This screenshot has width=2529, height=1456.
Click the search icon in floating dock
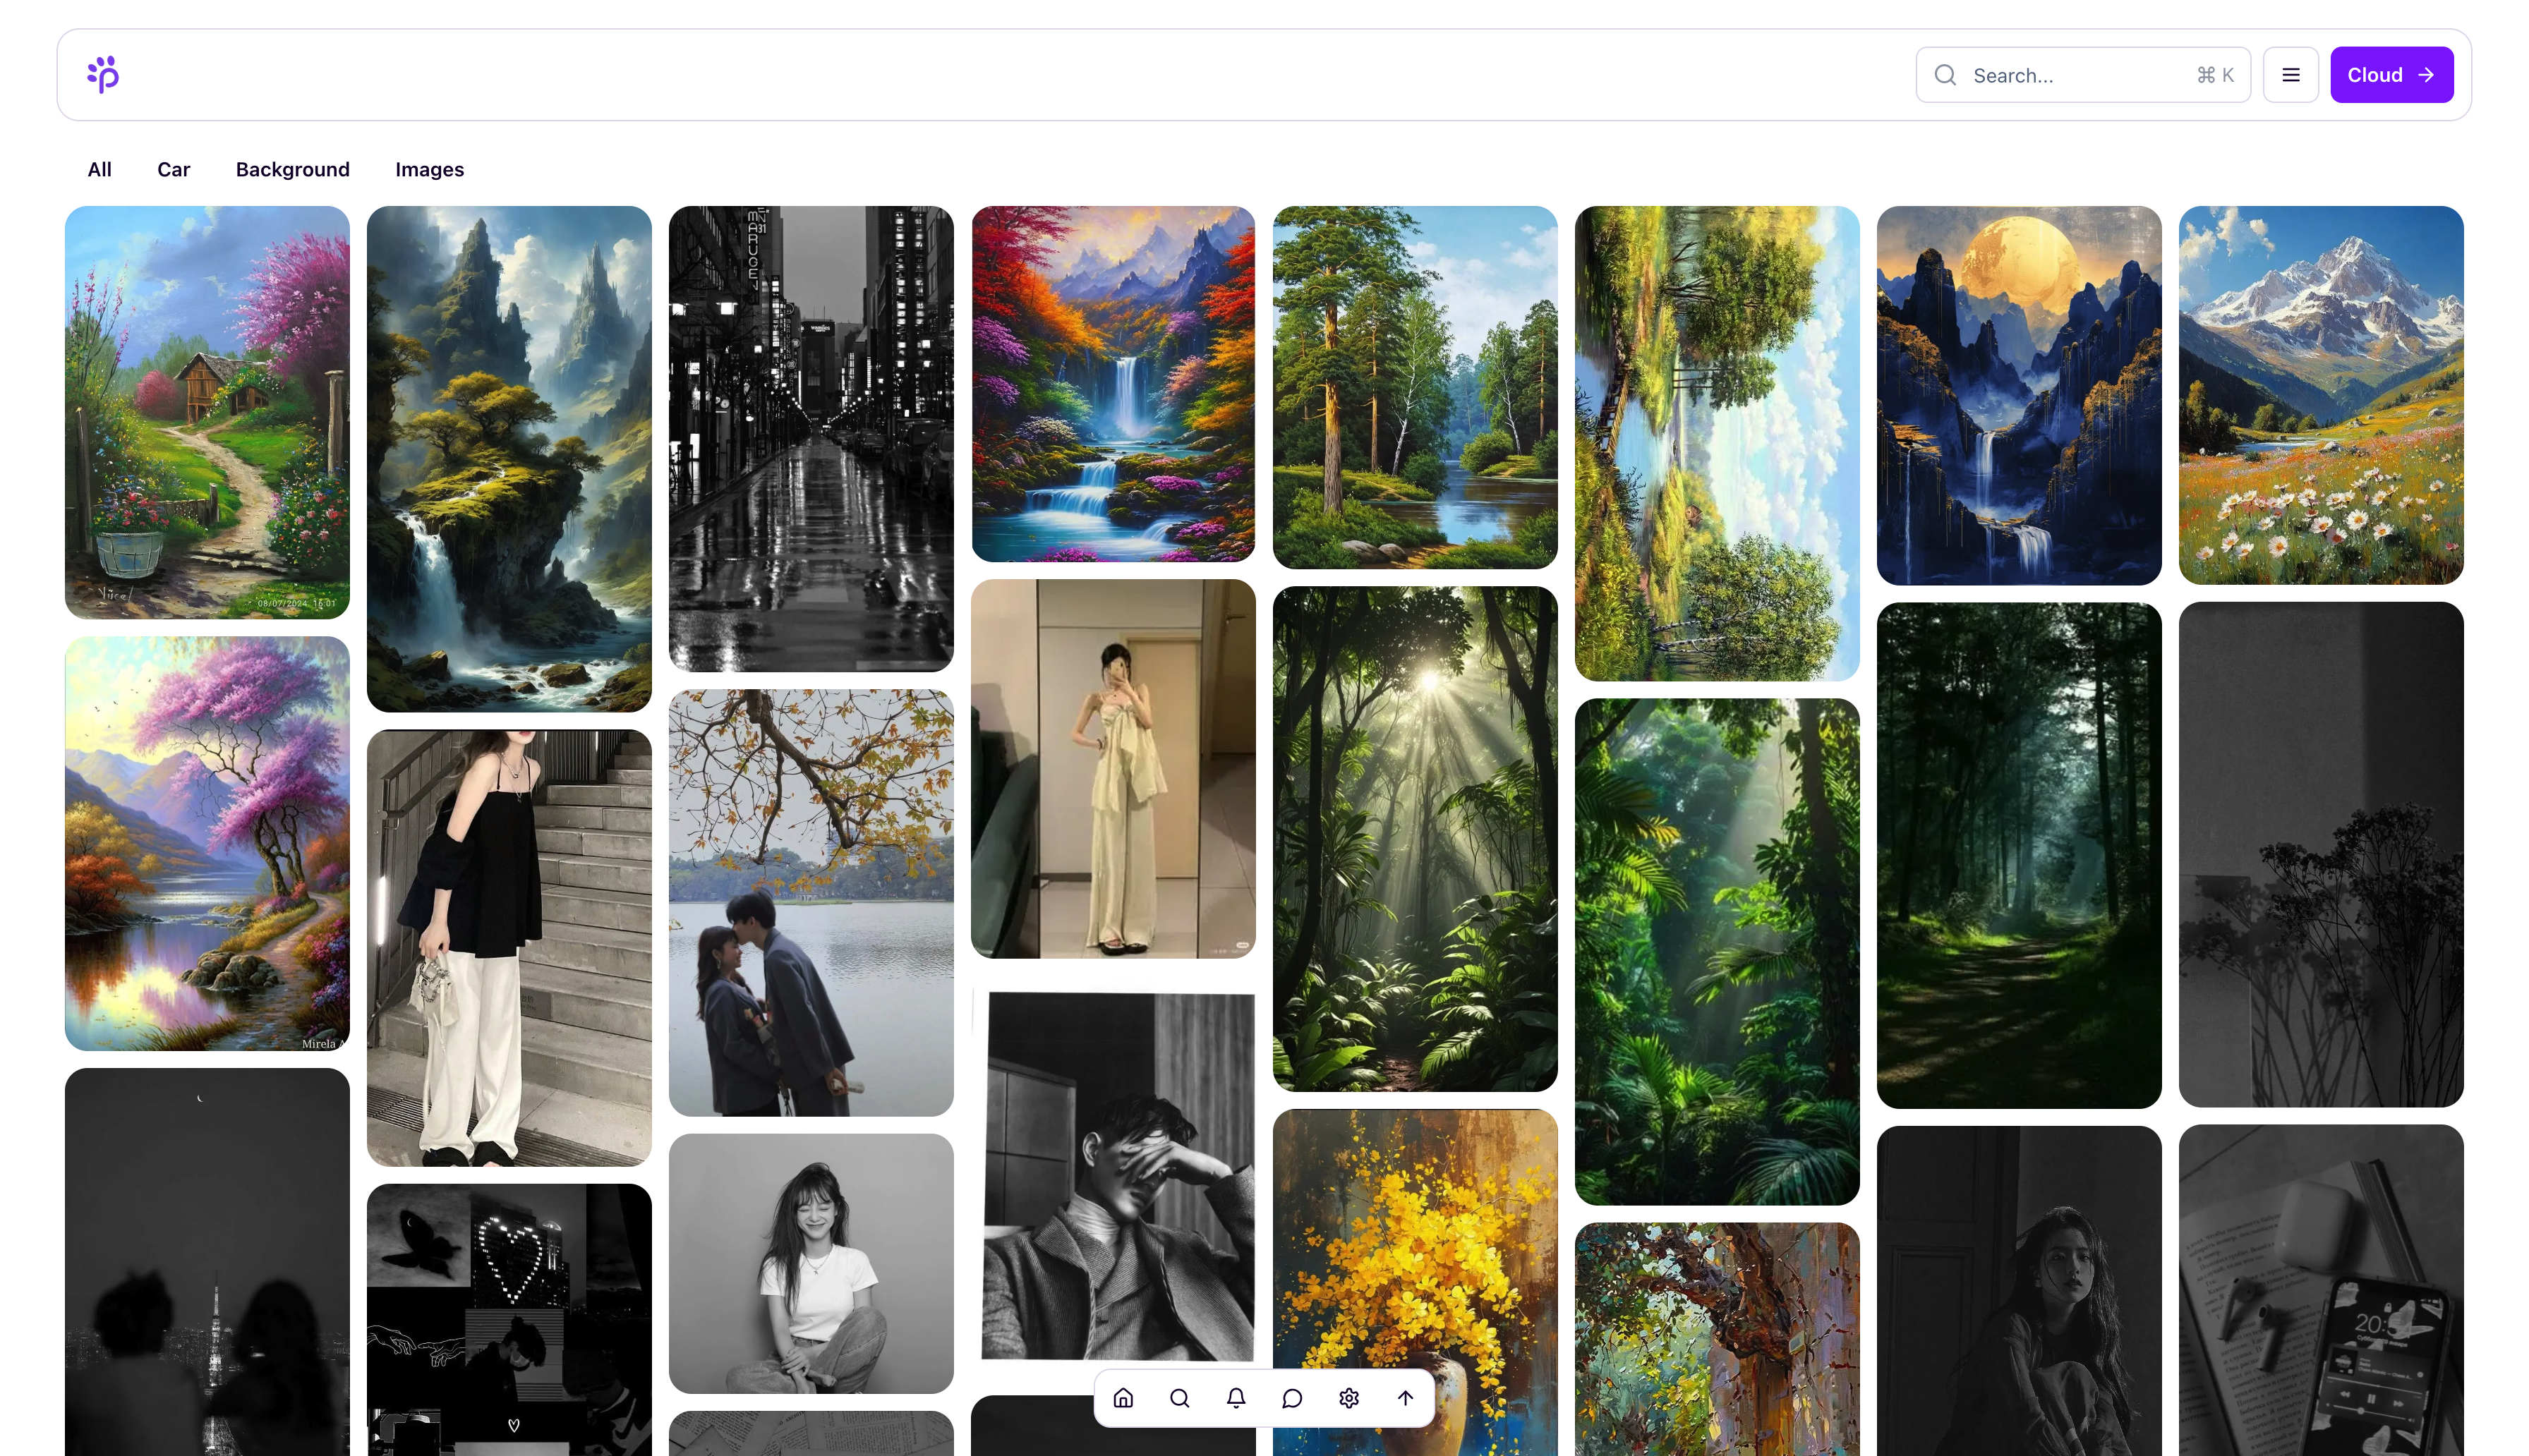click(1179, 1398)
